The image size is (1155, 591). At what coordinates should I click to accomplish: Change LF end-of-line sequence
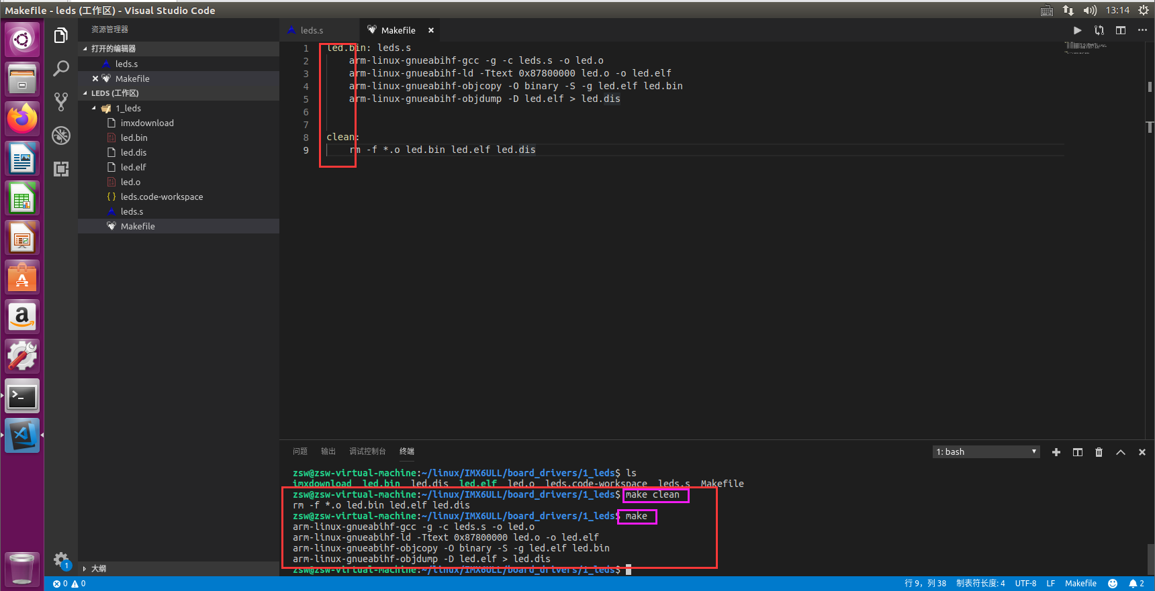click(1051, 584)
